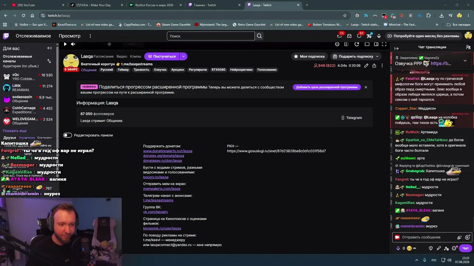474x266 pixels.
Task: Switch to the TikTok browser tab
Action: tap(96, 5)
